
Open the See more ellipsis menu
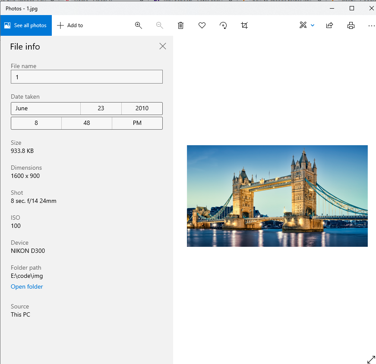pyautogui.click(x=371, y=25)
